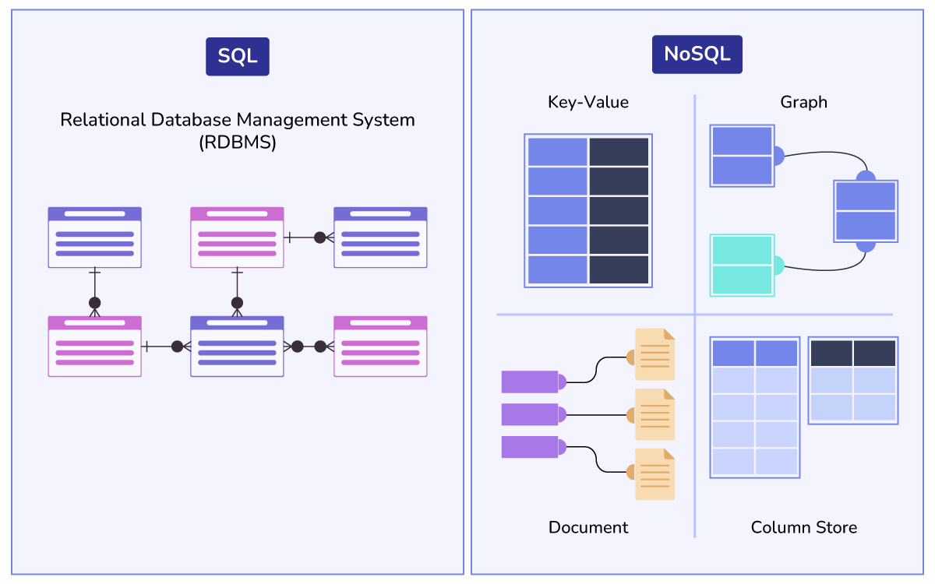935x584 pixels.
Task: Toggle the pink table in top row
Action: 237,237
